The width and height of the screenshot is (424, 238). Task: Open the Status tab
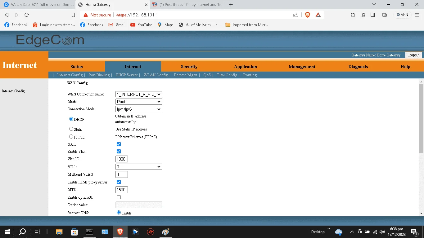[77, 67]
